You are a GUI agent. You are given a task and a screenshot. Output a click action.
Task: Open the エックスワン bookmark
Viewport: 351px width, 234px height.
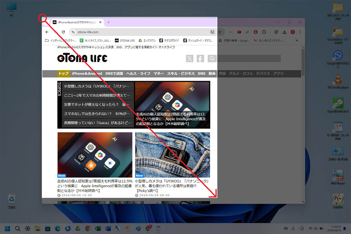click(x=147, y=40)
